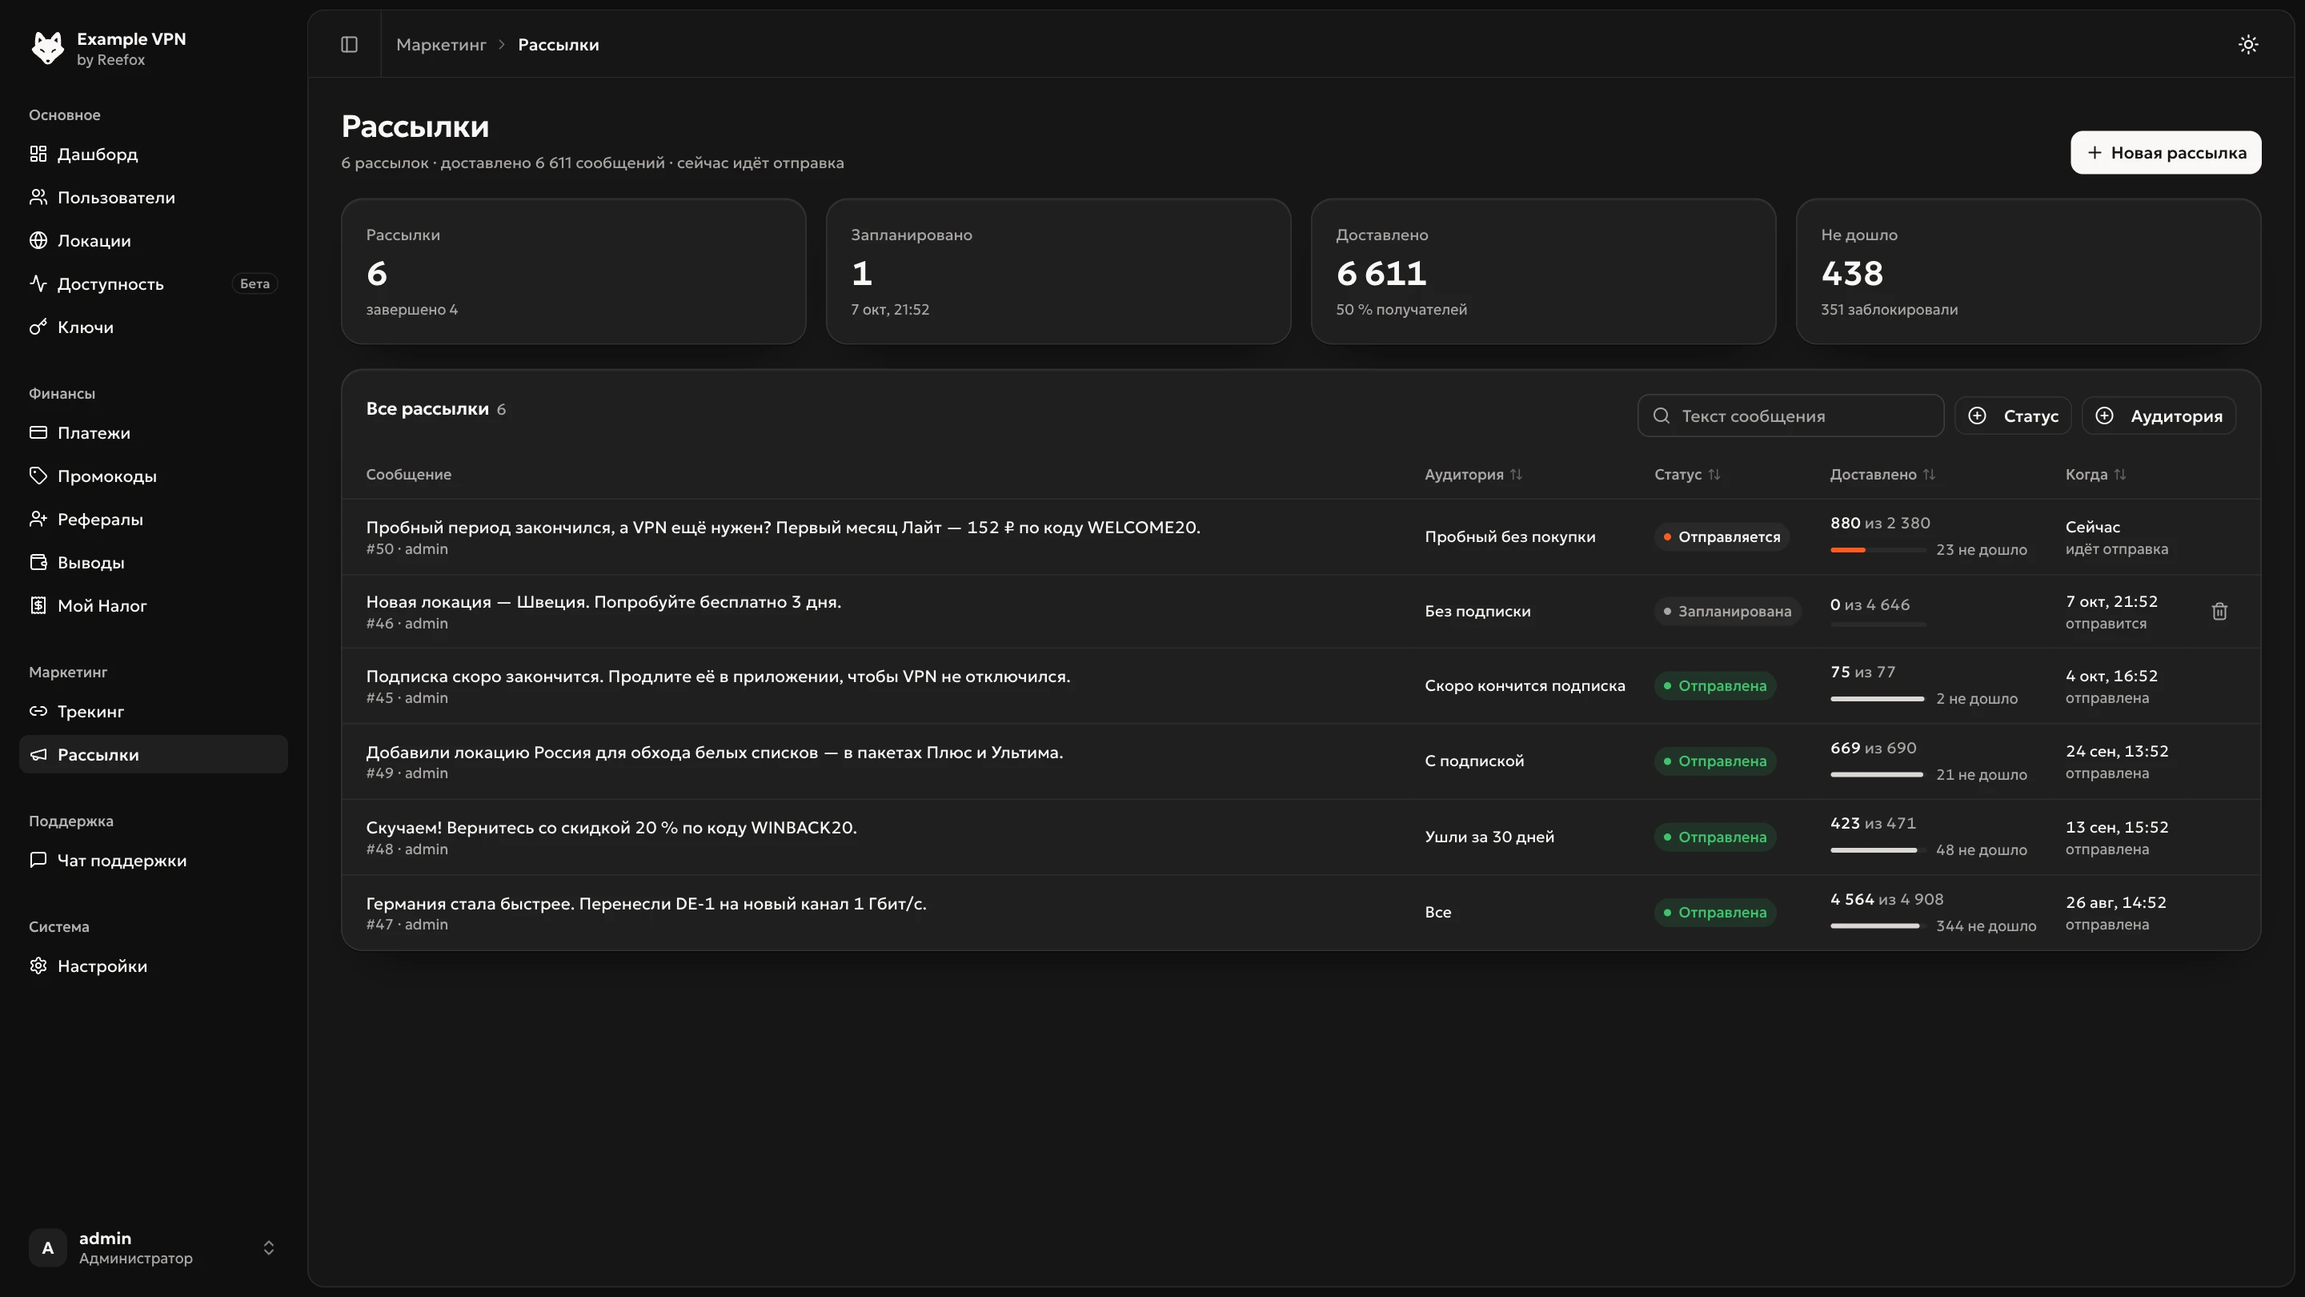Open the WELCOME20 trial mailing row
Viewport: 2305px width, 1297px height.
coord(1300,537)
